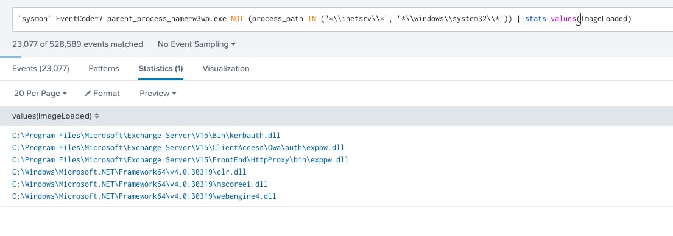Image resolution: width=673 pixels, height=236 pixels.
Task: Click the values(ImageLoaded) column header
Action: pos(52,116)
